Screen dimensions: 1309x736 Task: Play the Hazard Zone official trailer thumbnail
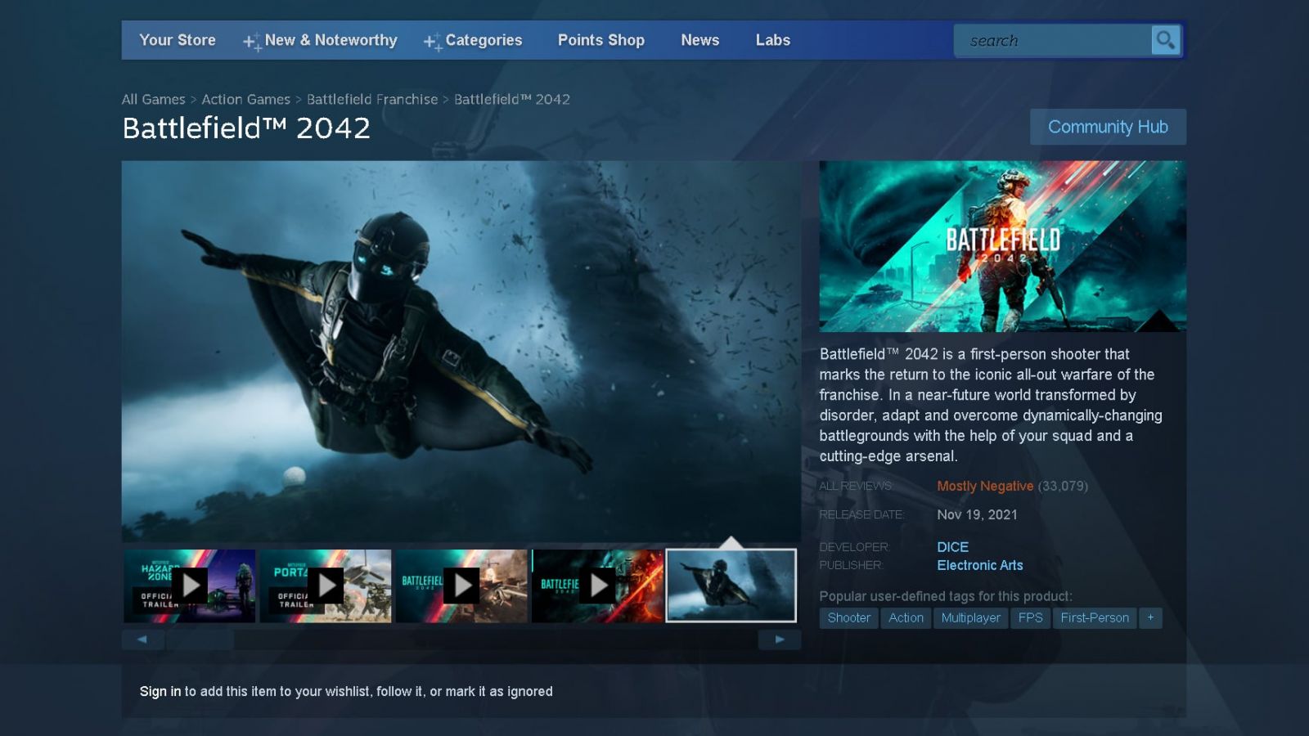[190, 586]
